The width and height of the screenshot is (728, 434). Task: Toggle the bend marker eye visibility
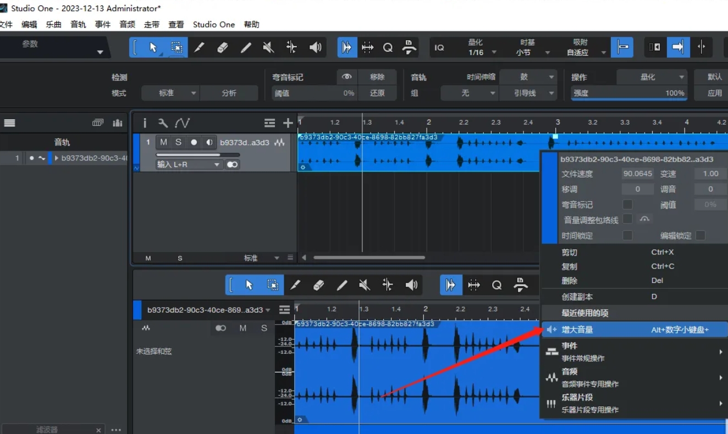(x=347, y=77)
